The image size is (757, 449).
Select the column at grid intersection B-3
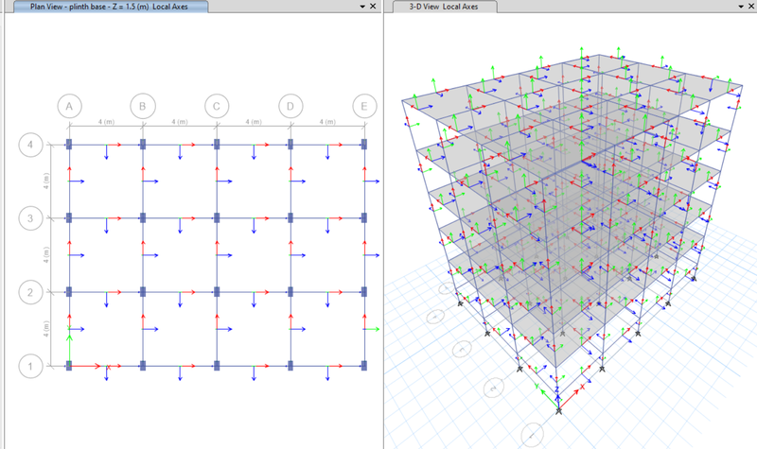pos(143,218)
